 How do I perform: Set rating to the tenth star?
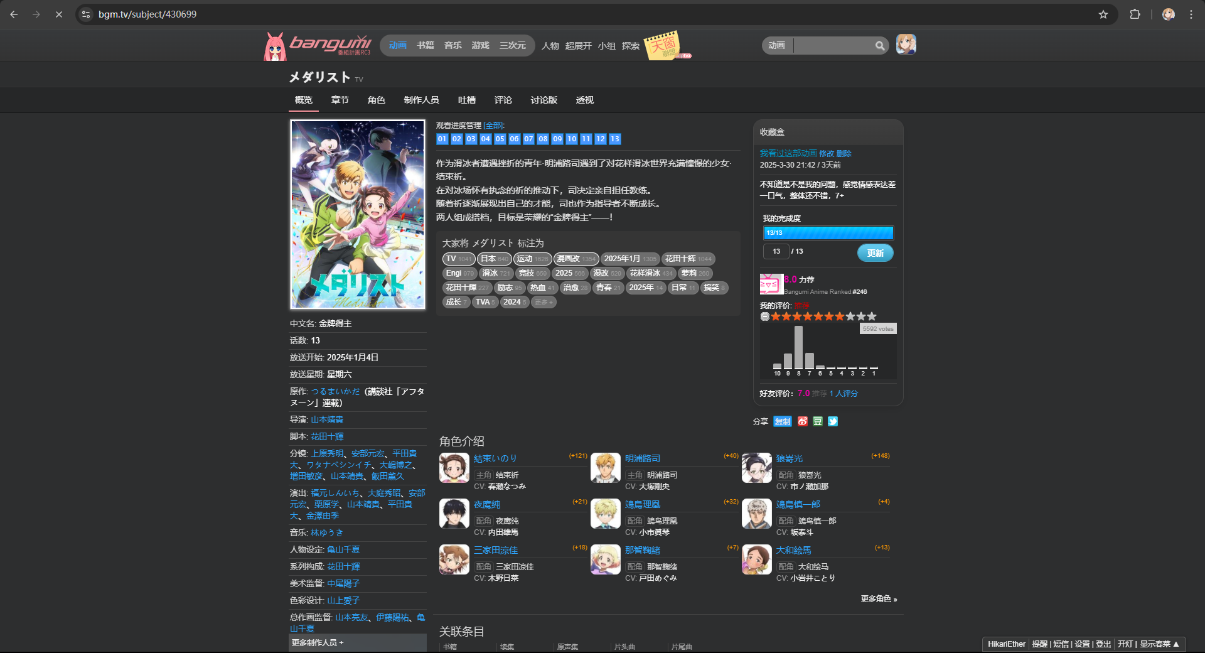pos(872,316)
